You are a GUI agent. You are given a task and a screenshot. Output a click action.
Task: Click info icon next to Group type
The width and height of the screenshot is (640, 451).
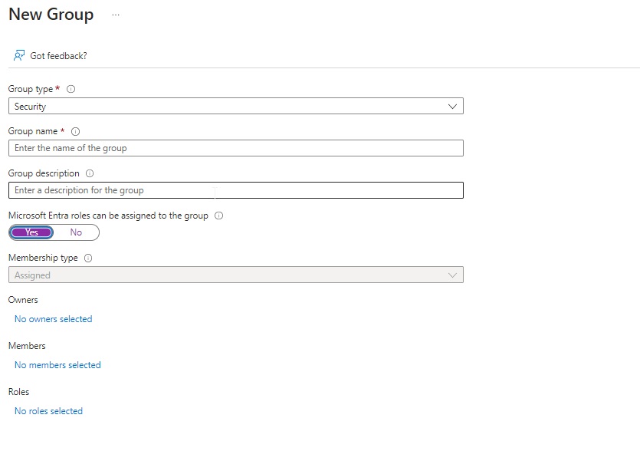point(71,89)
